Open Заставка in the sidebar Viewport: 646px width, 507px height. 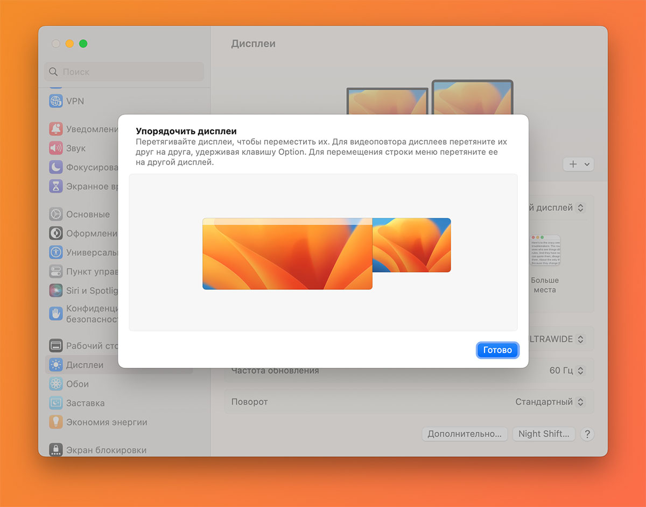point(119,403)
